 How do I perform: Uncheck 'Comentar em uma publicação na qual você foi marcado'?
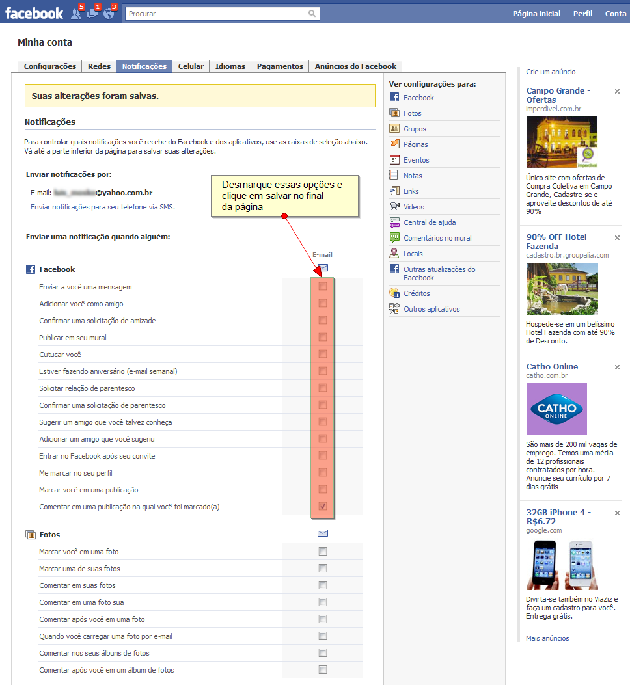click(x=323, y=506)
